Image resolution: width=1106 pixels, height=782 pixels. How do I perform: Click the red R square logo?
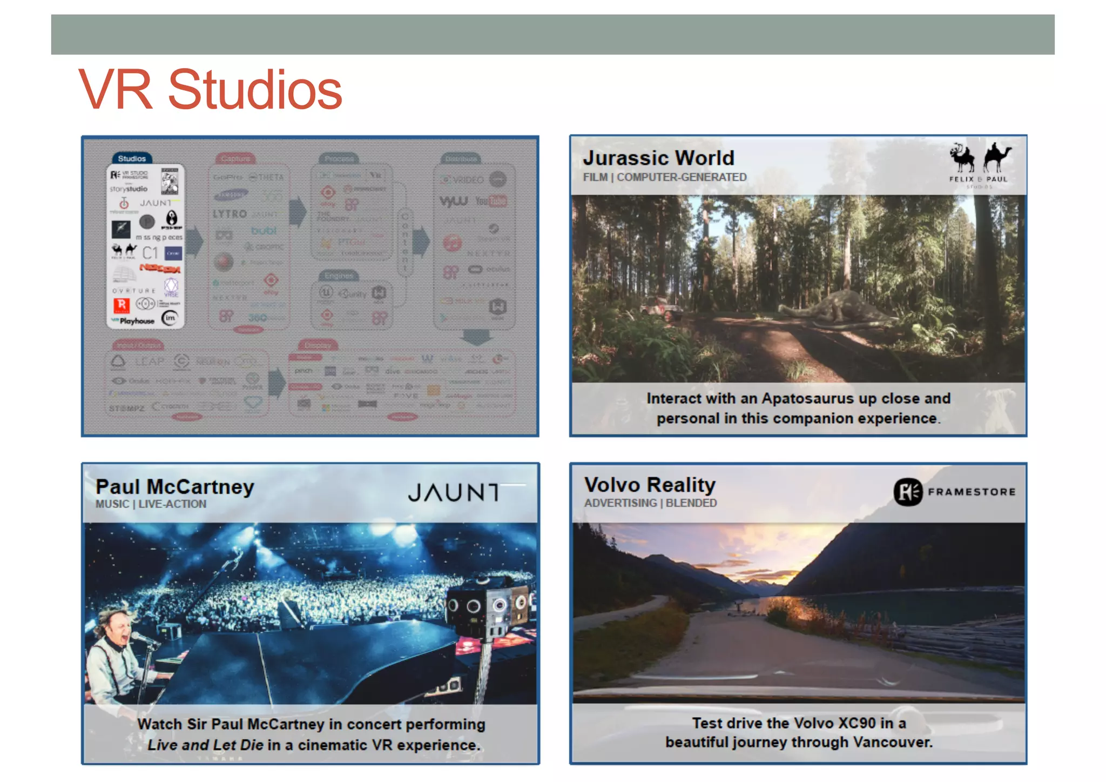click(122, 305)
